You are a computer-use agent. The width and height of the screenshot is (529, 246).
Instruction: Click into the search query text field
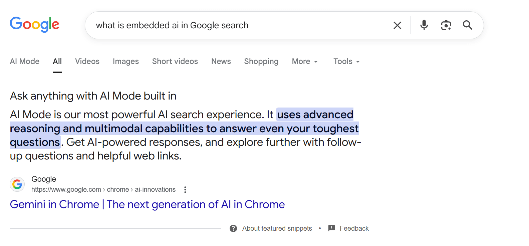click(234, 25)
